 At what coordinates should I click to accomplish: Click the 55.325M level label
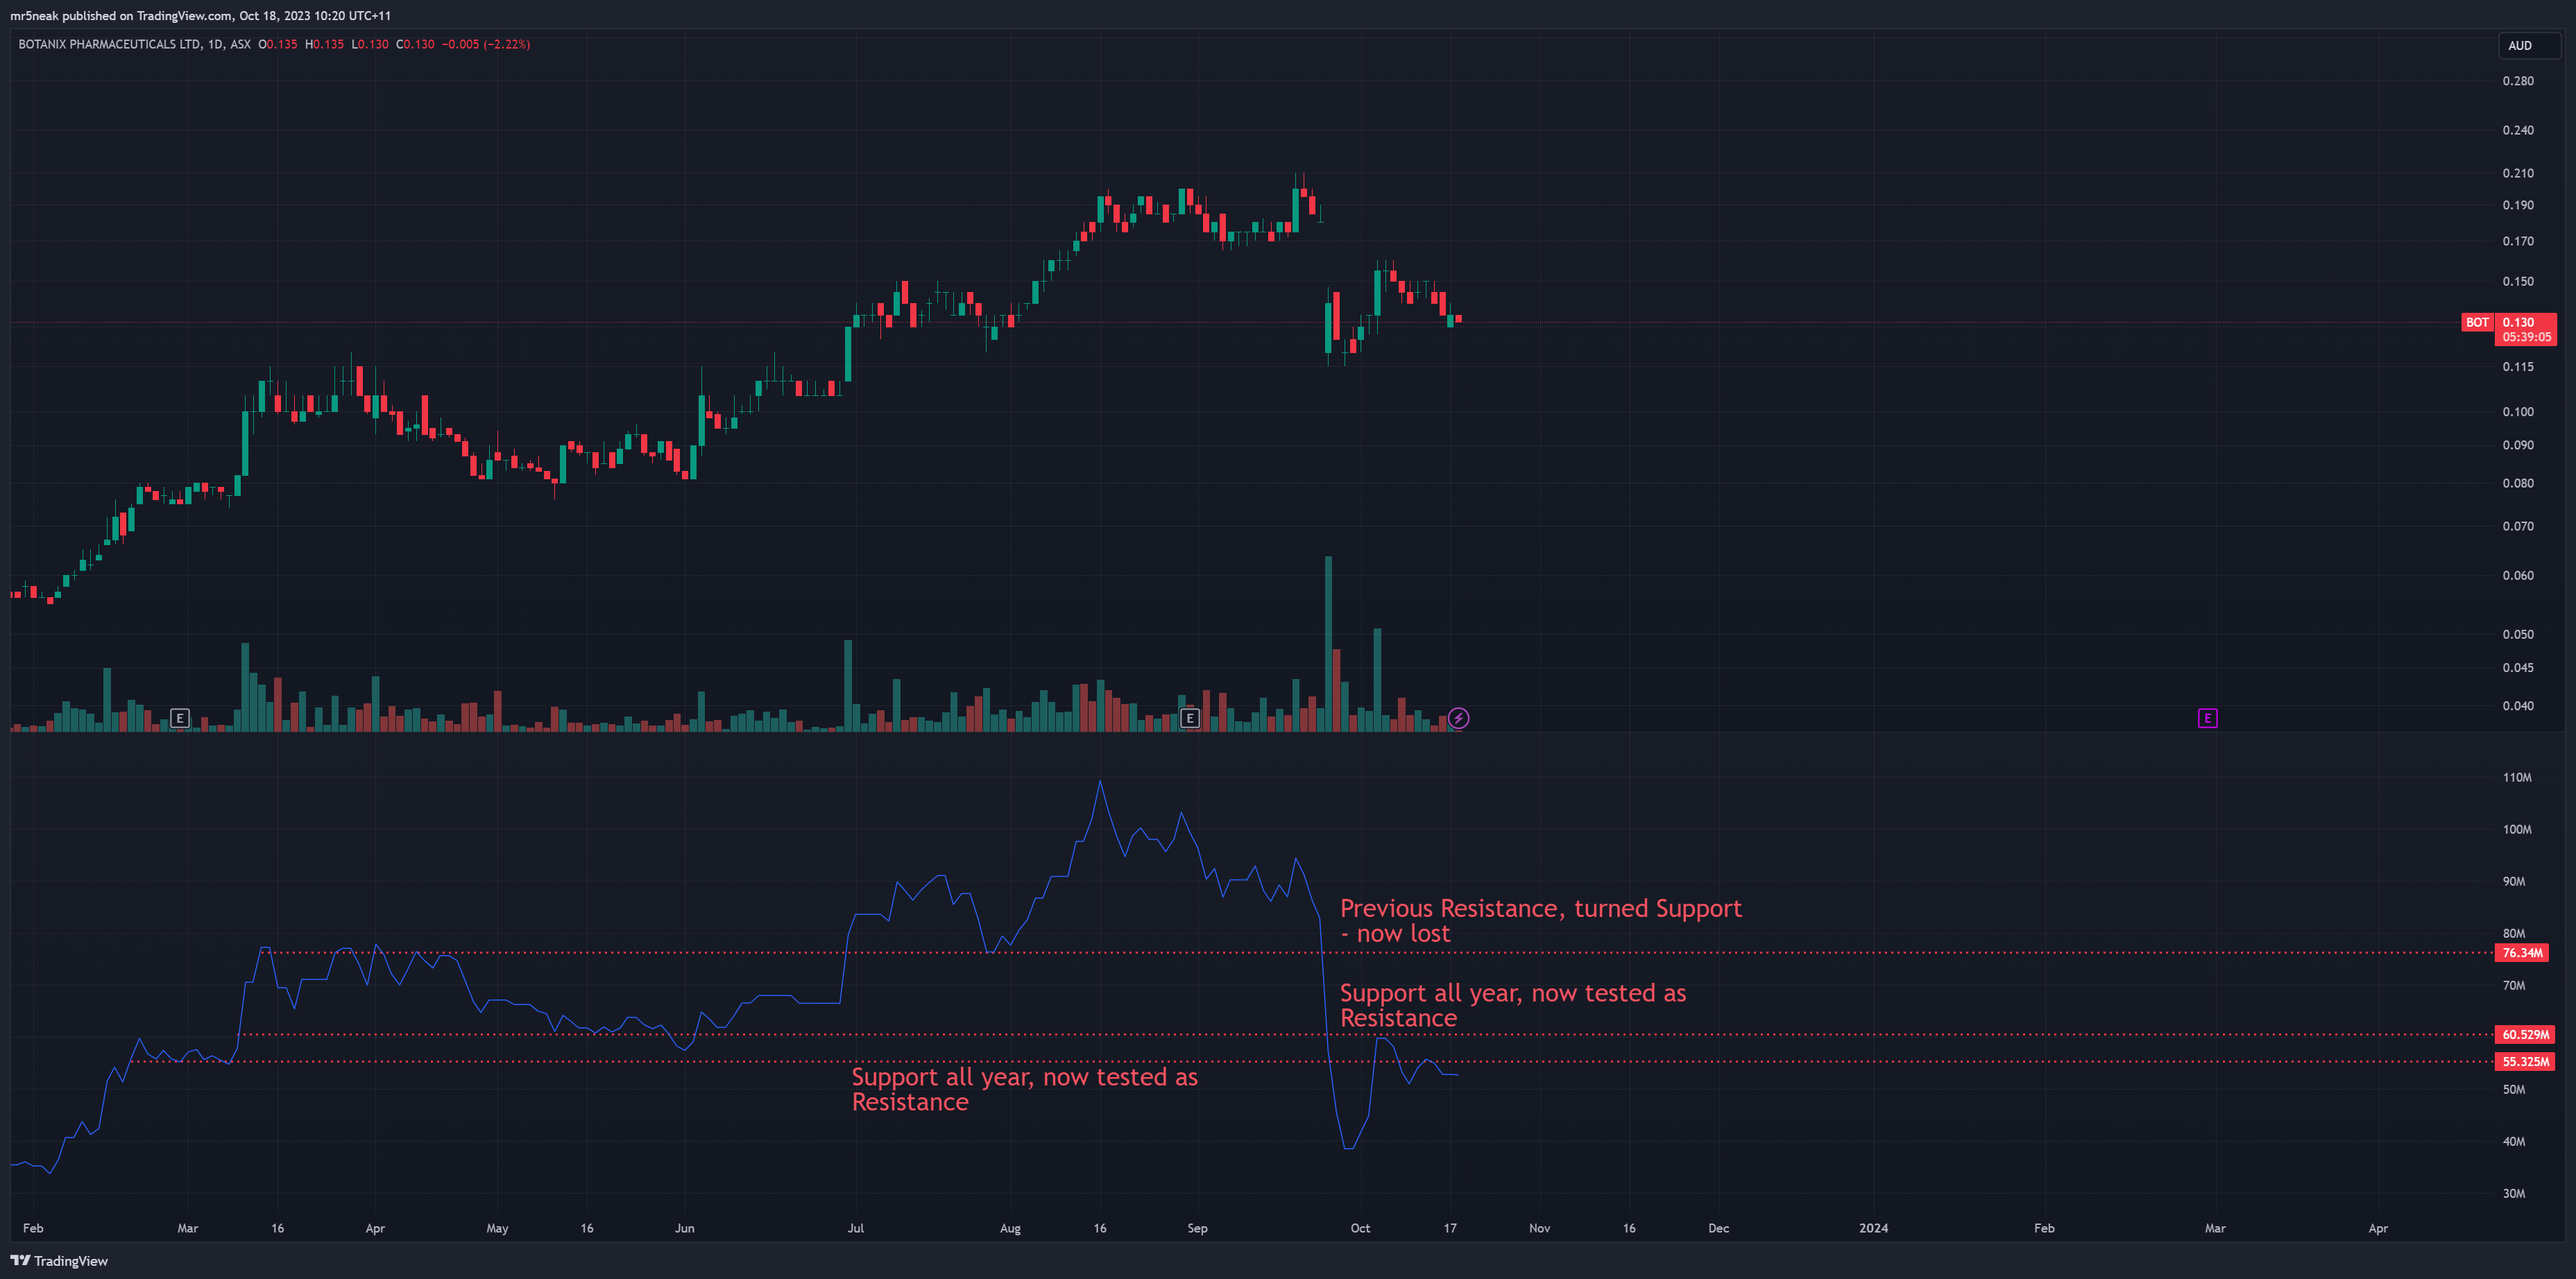pos(2525,1062)
